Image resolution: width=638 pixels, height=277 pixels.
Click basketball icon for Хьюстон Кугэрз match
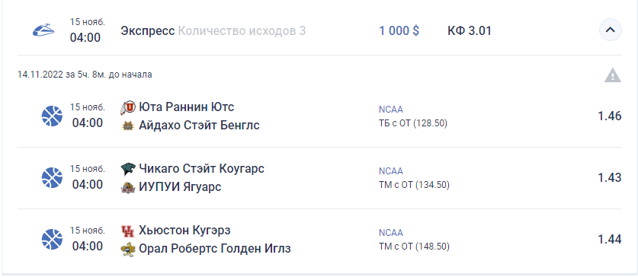52,239
